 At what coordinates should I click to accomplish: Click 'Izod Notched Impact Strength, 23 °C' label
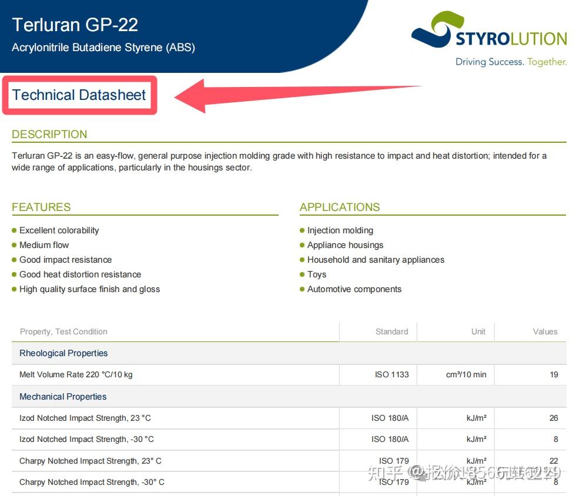(85, 418)
